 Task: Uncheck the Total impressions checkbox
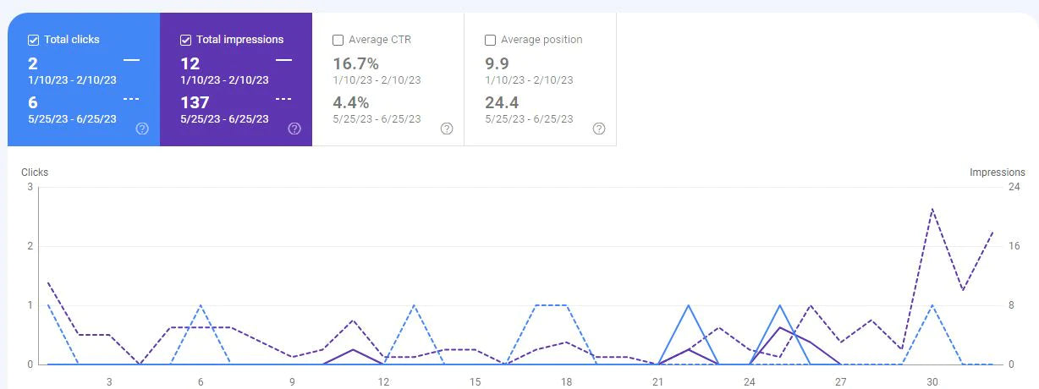tap(186, 40)
